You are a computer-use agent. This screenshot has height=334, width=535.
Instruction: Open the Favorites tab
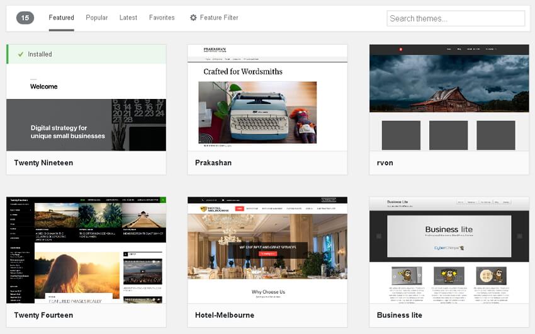click(x=162, y=18)
